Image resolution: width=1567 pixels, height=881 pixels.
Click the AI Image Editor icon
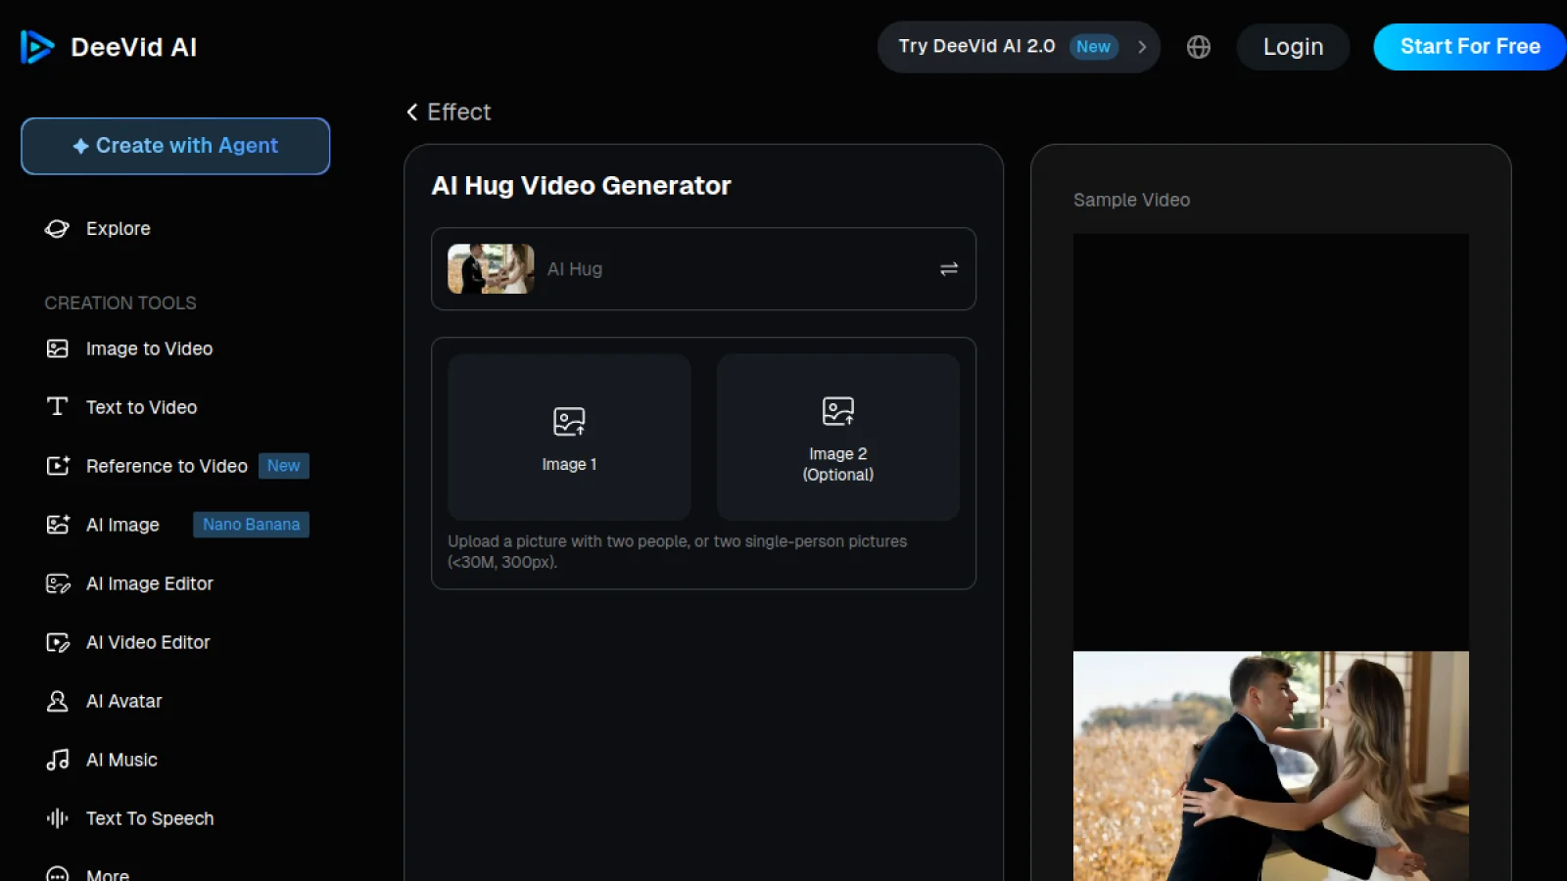(58, 583)
